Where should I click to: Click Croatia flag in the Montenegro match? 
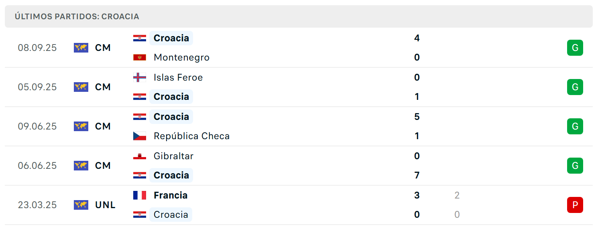(140, 38)
